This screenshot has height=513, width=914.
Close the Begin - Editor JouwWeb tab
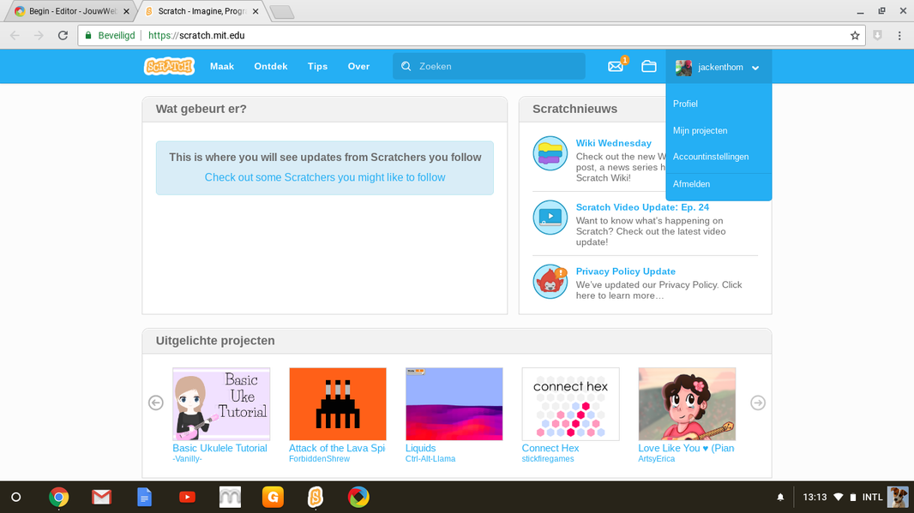[127, 11]
